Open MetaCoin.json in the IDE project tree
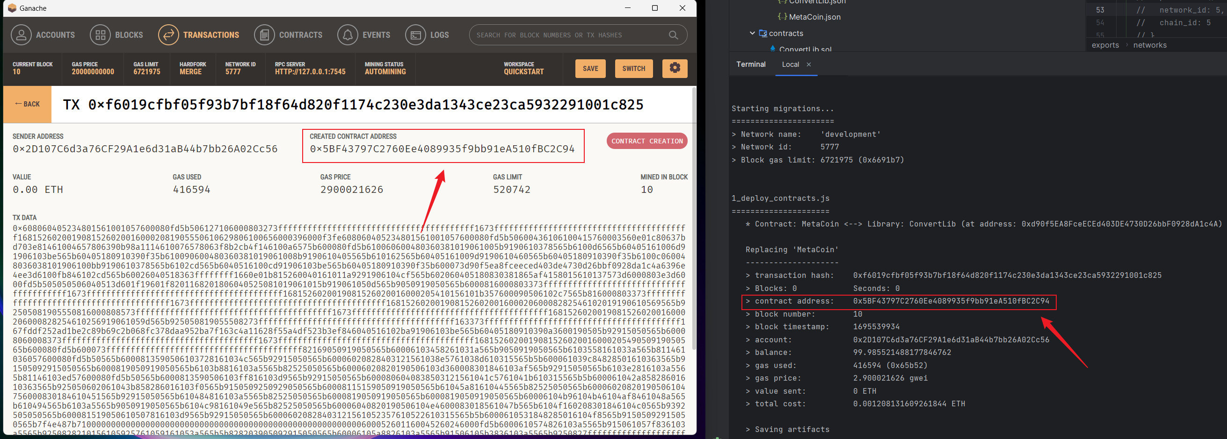Screen dimensions: 1227x439 click(814, 17)
